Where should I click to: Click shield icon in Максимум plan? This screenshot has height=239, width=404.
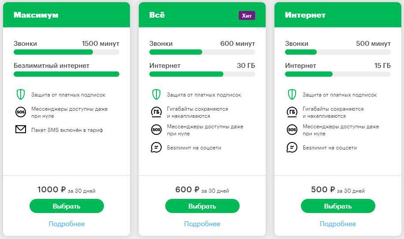point(20,94)
